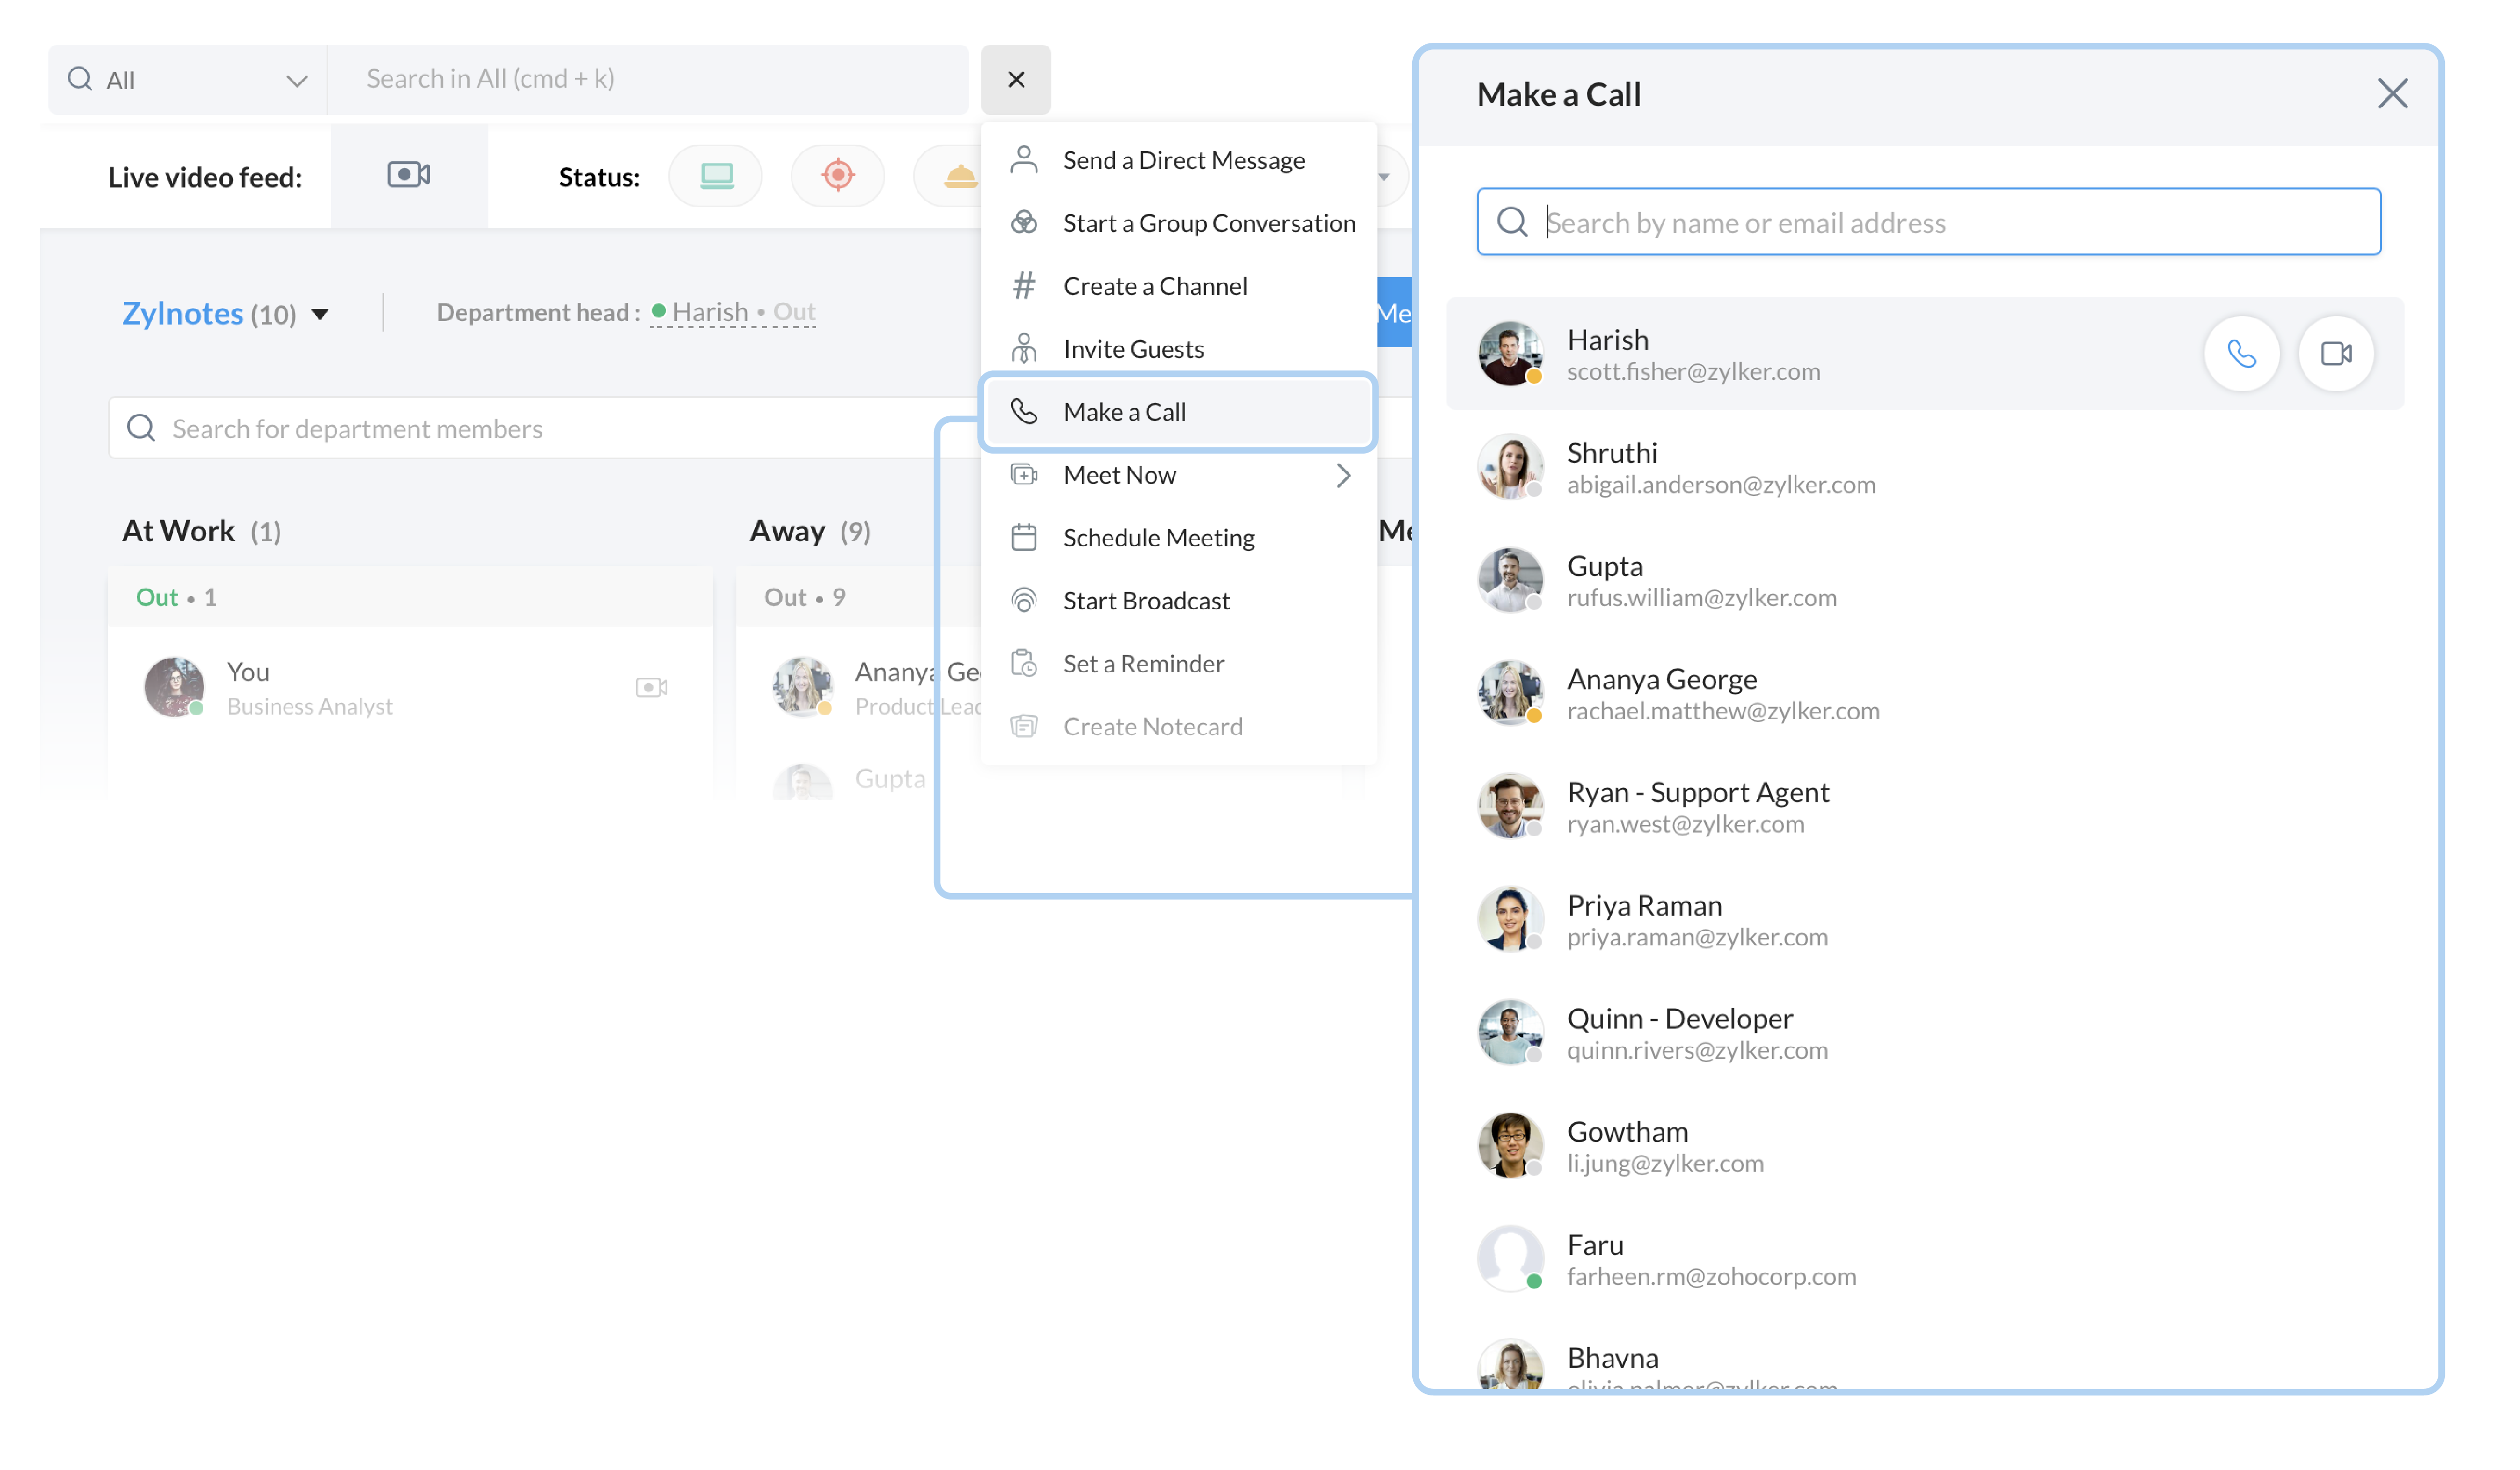Expand the Zylnotes department dropdown arrow
The height and width of the screenshot is (1470, 2520).
pos(320,315)
